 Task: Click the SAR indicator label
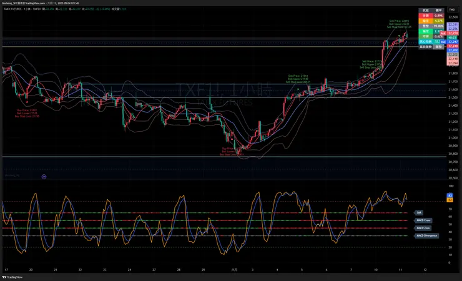click(x=419, y=213)
